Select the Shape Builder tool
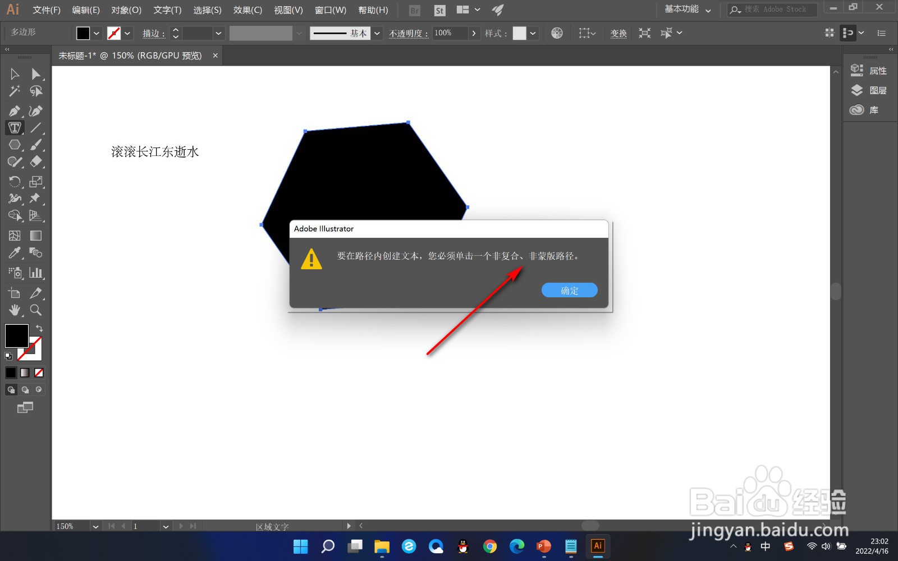The image size is (898, 561). pos(15,216)
